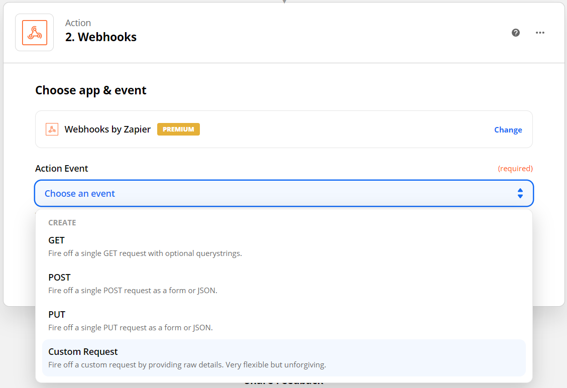
Task: Open the help question mark icon
Action: pyautogui.click(x=515, y=33)
